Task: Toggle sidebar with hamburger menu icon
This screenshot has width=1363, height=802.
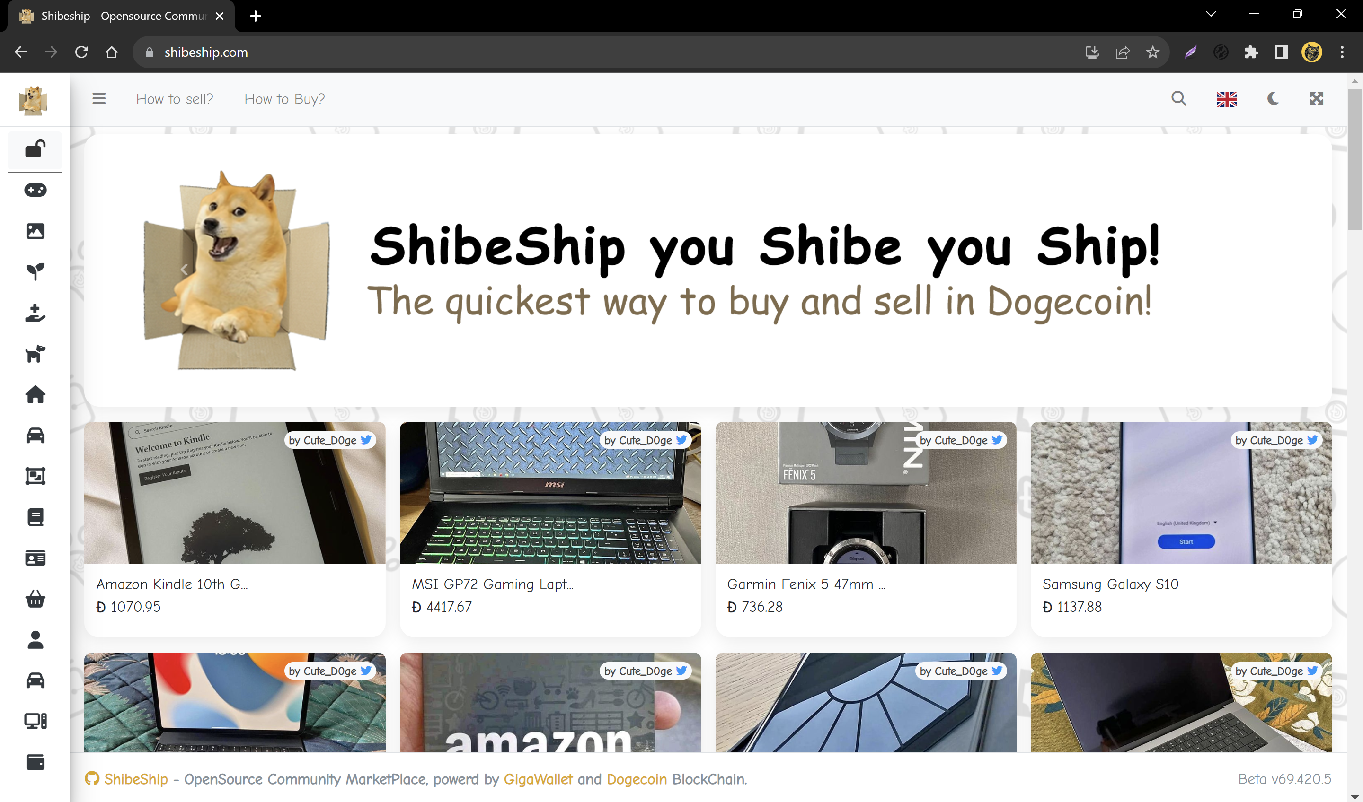Action: (99, 99)
